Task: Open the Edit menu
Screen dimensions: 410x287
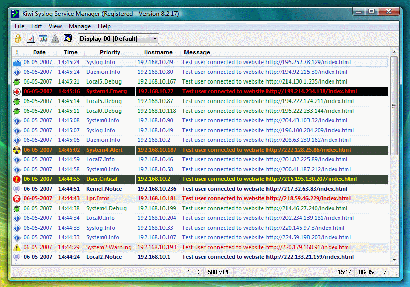Action: (x=36, y=26)
